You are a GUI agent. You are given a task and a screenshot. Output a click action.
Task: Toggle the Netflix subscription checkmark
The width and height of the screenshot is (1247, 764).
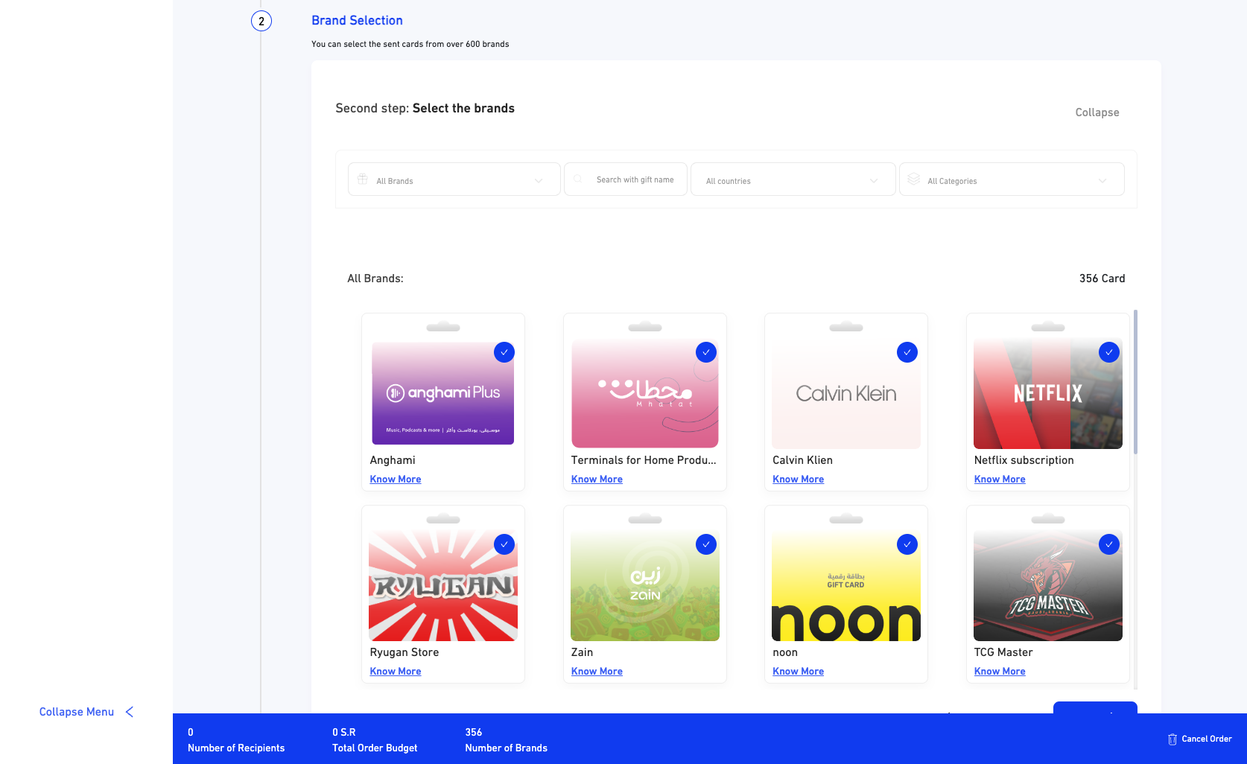(1109, 352)
